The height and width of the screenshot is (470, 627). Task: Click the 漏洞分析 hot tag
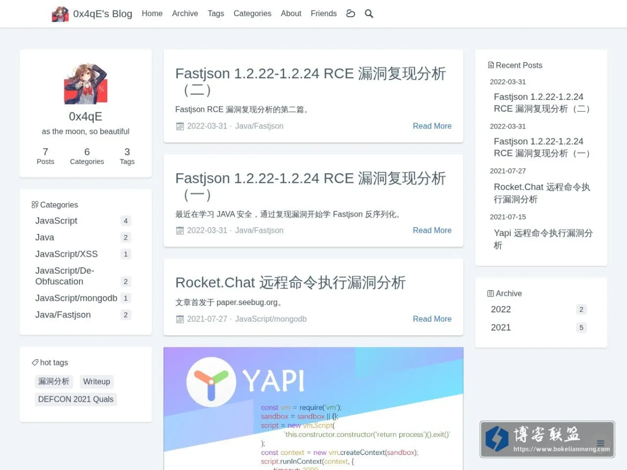click(54, 382)
